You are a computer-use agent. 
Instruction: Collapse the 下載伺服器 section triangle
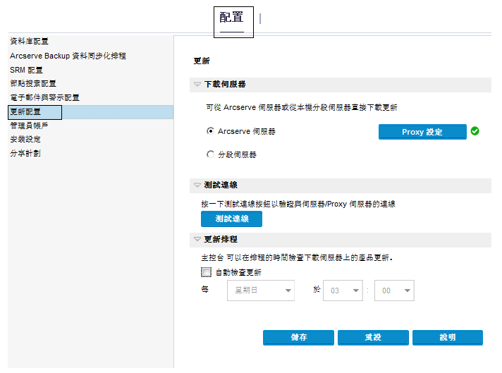[x=197, y=85]
